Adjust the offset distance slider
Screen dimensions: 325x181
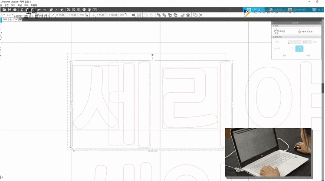tap(294, 42)
